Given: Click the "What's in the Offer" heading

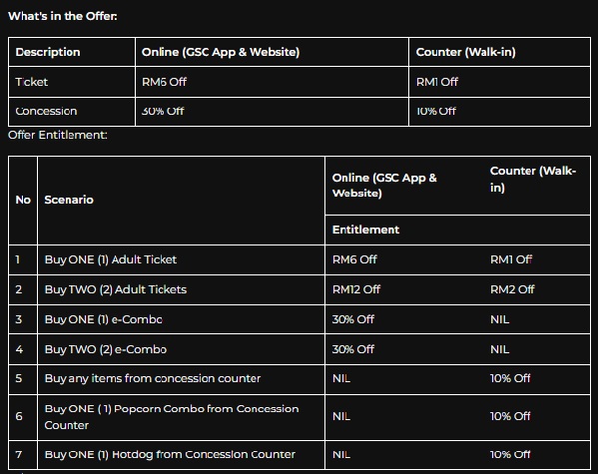Looking at the screenshot, I should click(63, 16).
